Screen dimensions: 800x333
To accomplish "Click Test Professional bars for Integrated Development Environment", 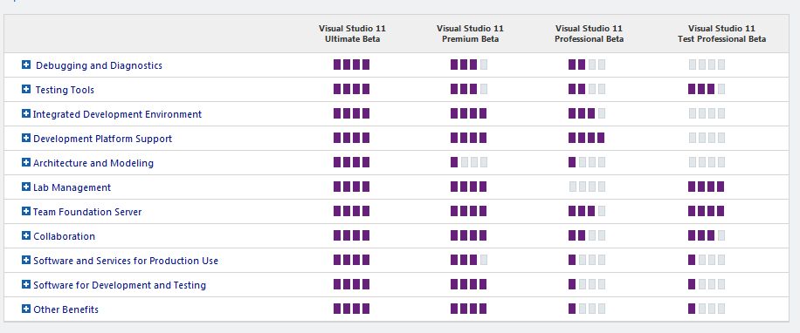I will point(707,113).
